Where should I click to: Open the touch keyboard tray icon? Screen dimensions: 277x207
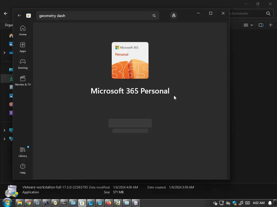point(248,203)
